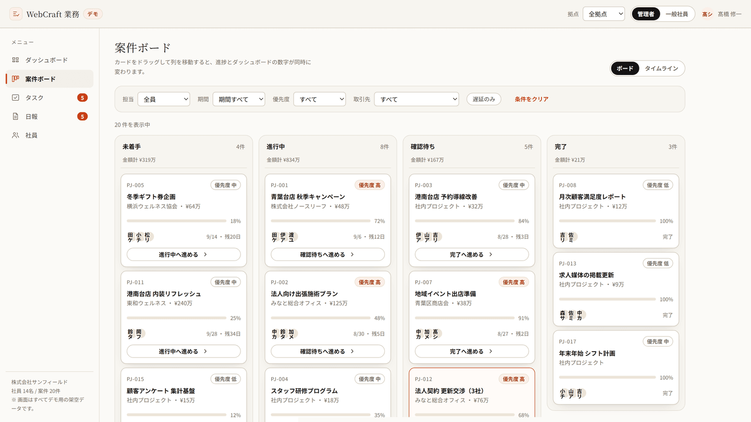The height and width of the screenshot is (422, 751).
Task: Advance PJ-002 with 確認待ちへ進める
Action: pyautogui.click(x=328, y=352)
